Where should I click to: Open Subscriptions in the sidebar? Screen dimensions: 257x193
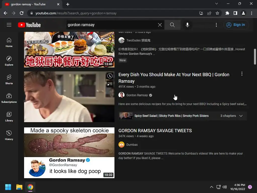tap(9, 98)
